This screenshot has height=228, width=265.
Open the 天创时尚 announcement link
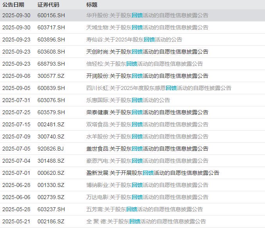(x=147, y=52)
